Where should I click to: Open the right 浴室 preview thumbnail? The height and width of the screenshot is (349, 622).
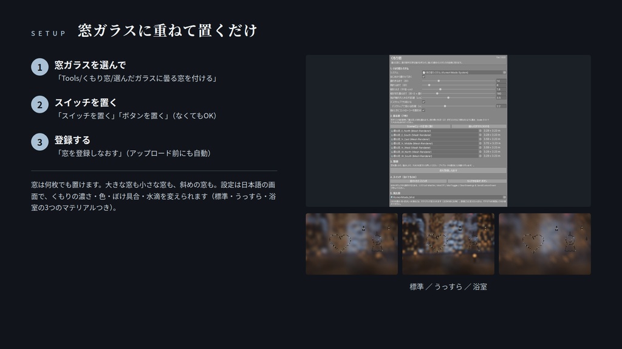point(545,244)
